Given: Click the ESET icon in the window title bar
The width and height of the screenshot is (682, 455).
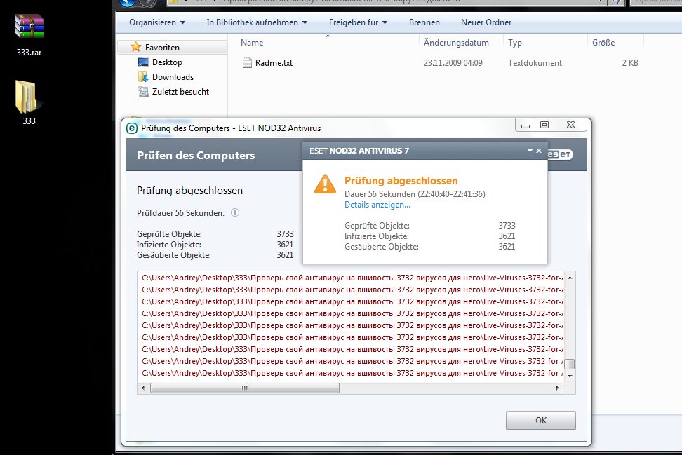Looking at the screenshot, I should pos(132,128).
